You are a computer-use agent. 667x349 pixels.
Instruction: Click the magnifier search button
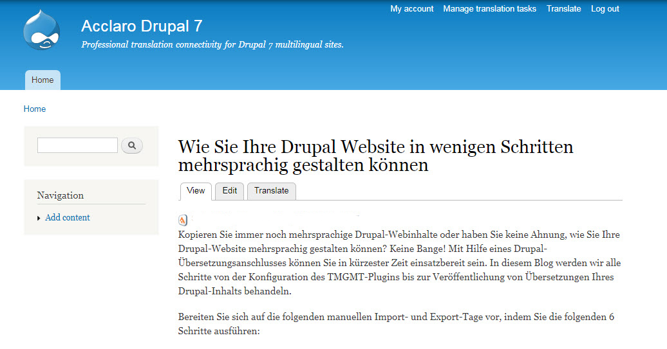tap(132, 146)
